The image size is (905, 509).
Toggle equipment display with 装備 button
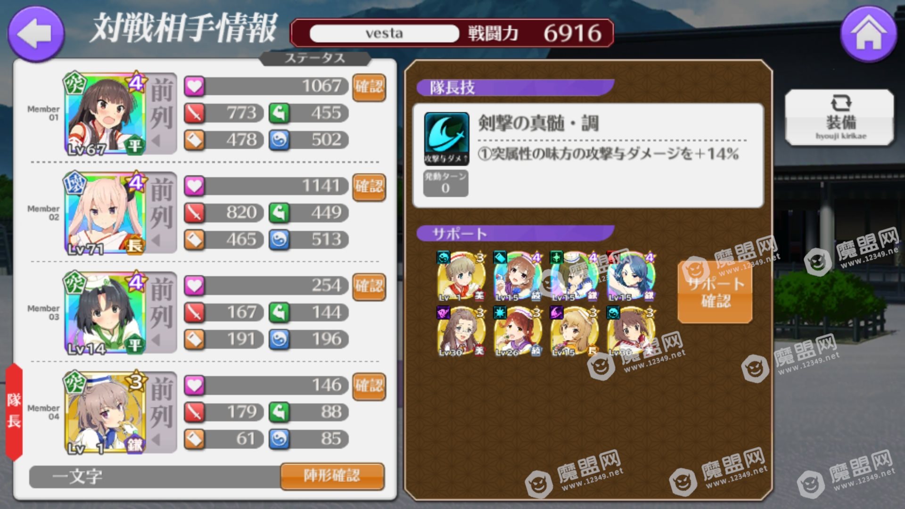[839, 117]
